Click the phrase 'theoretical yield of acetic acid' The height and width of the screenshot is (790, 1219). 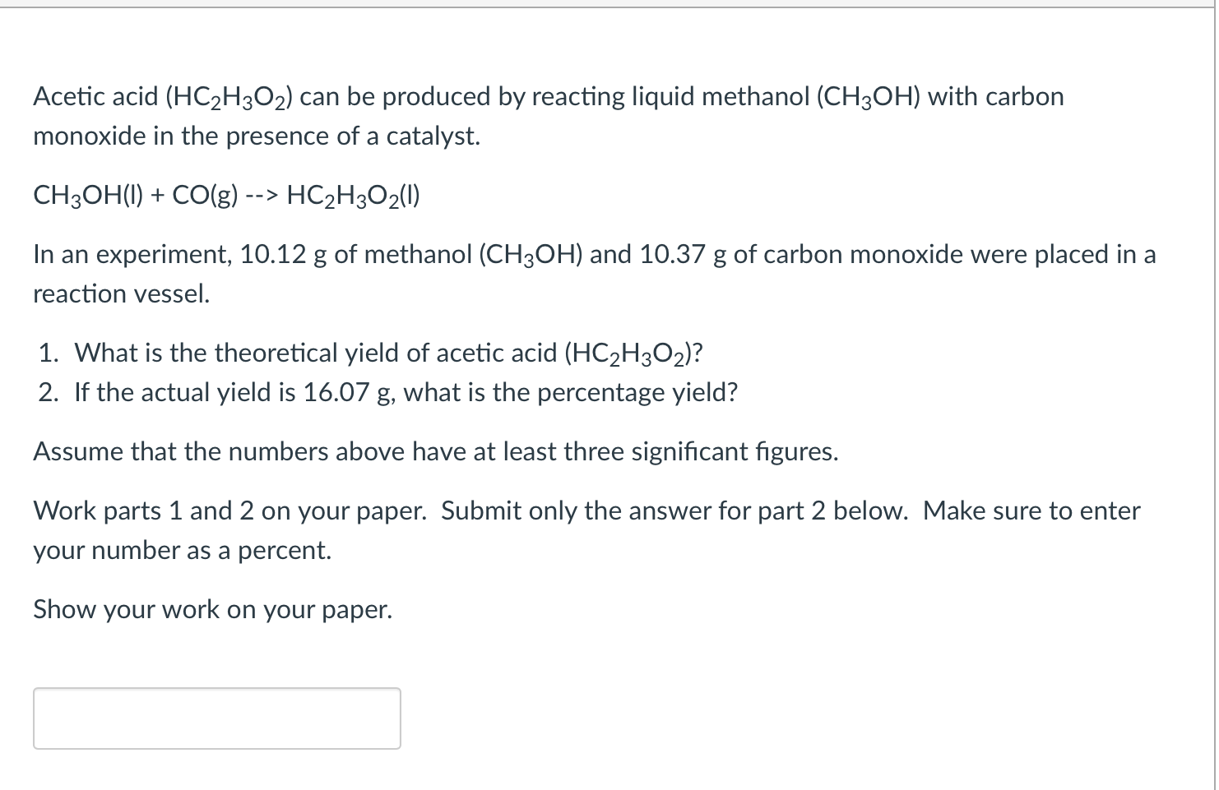(x=384, y=353)
